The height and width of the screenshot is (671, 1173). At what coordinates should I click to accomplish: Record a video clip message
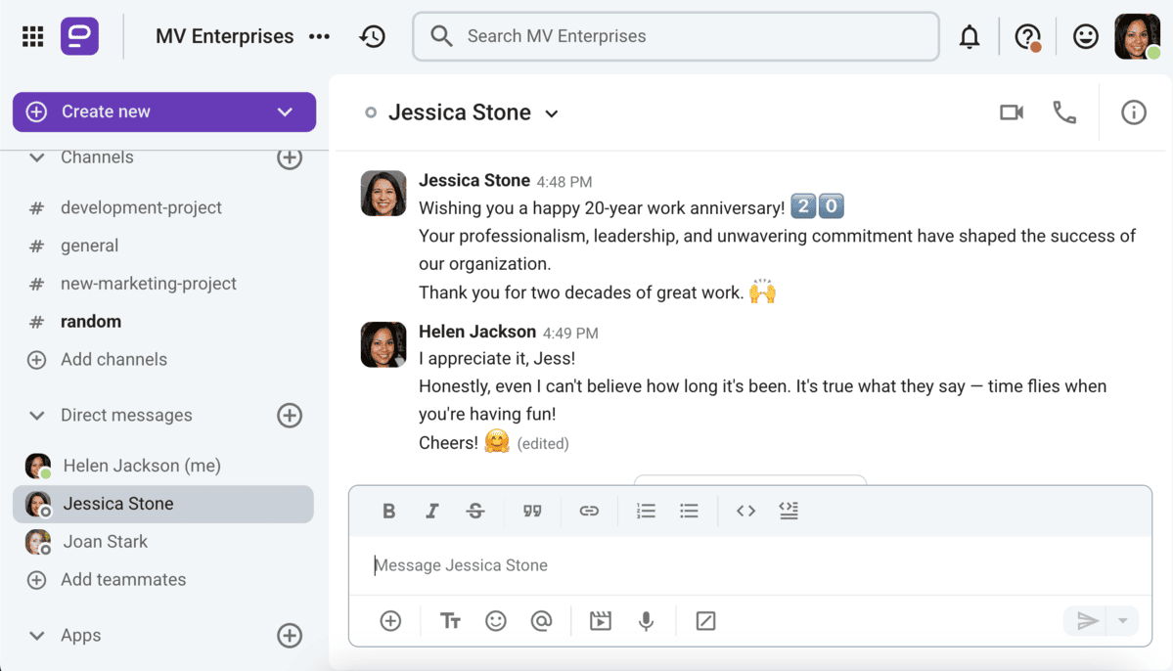[600, 621]
